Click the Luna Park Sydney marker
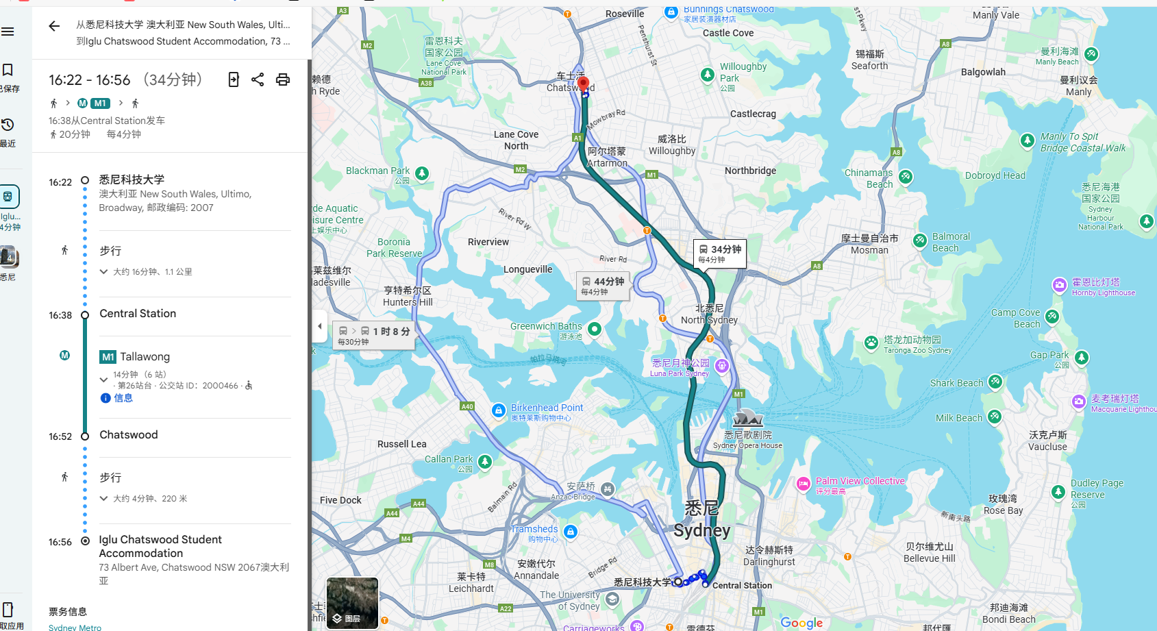 point(721,367)
